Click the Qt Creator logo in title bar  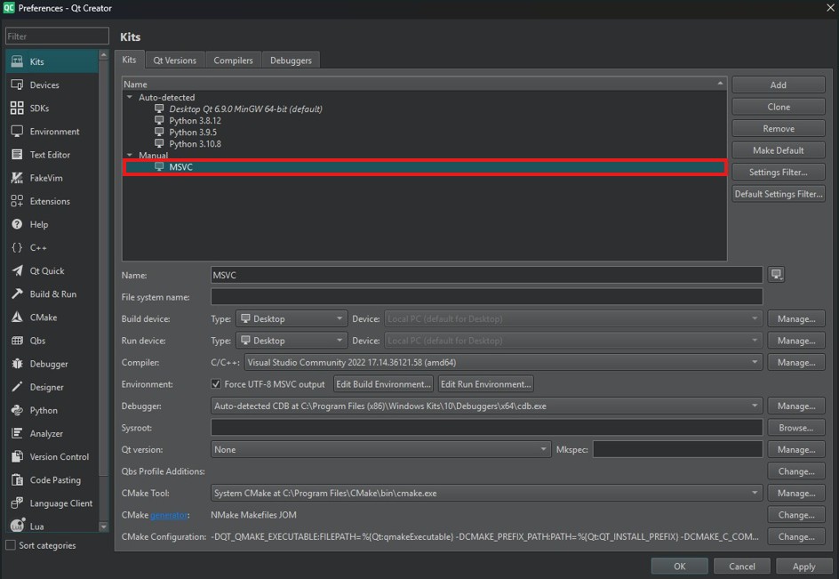coord(9,7)
